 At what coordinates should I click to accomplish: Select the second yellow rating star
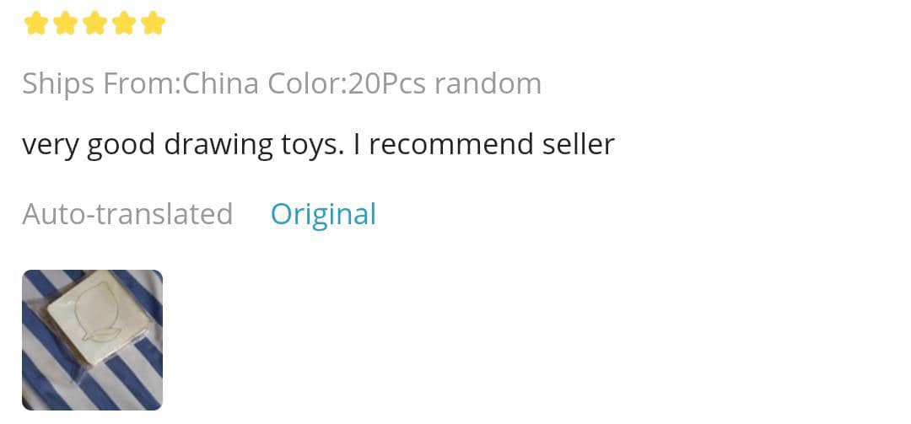[x=66, y=24]
